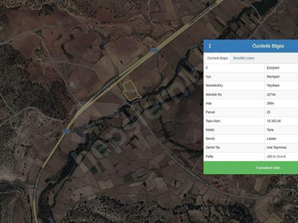298x223 pixels.
Task: Select the Tapu Alanı value 10.303,45
Action: 274,121
